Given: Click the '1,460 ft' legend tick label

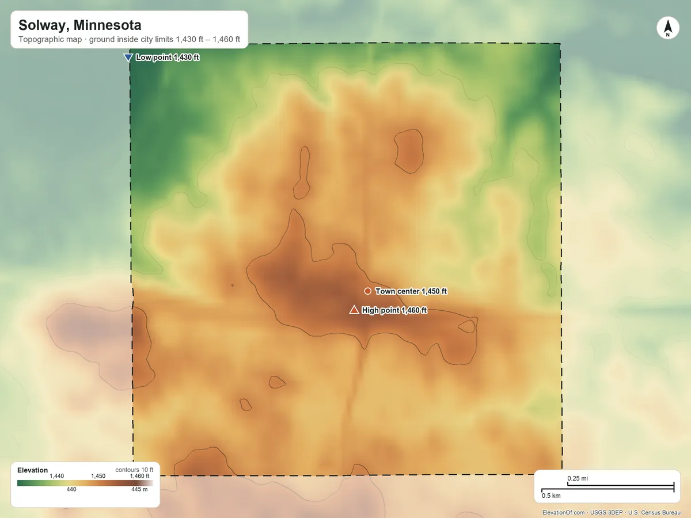Looking at the screenshot, I should pos(139,476).
